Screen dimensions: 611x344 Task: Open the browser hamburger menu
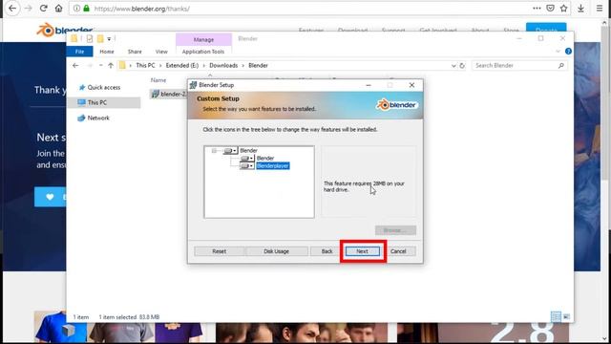click(x=600, y=9)
